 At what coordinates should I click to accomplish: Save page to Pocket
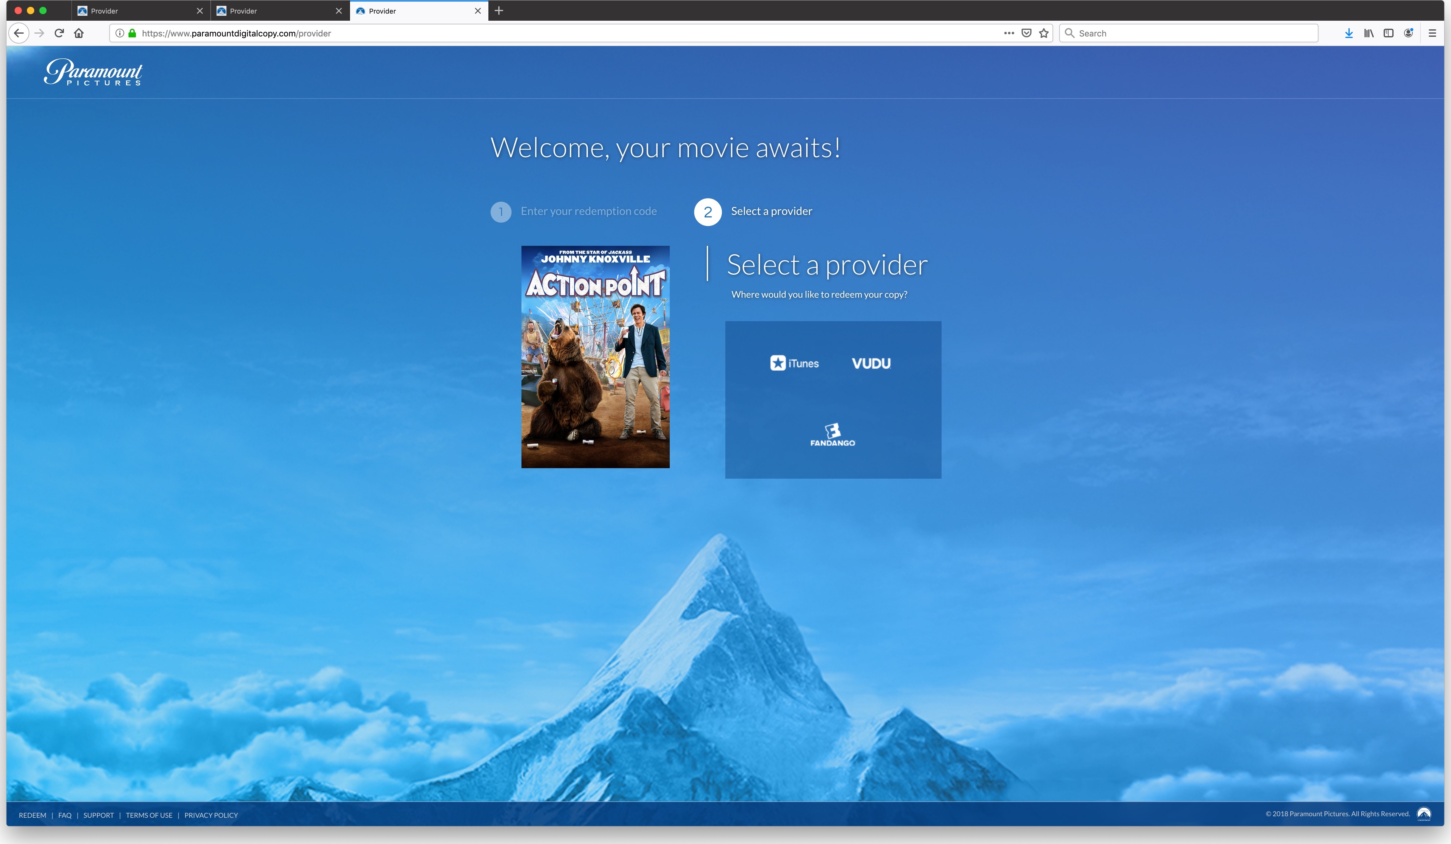tap(1026, 33)
